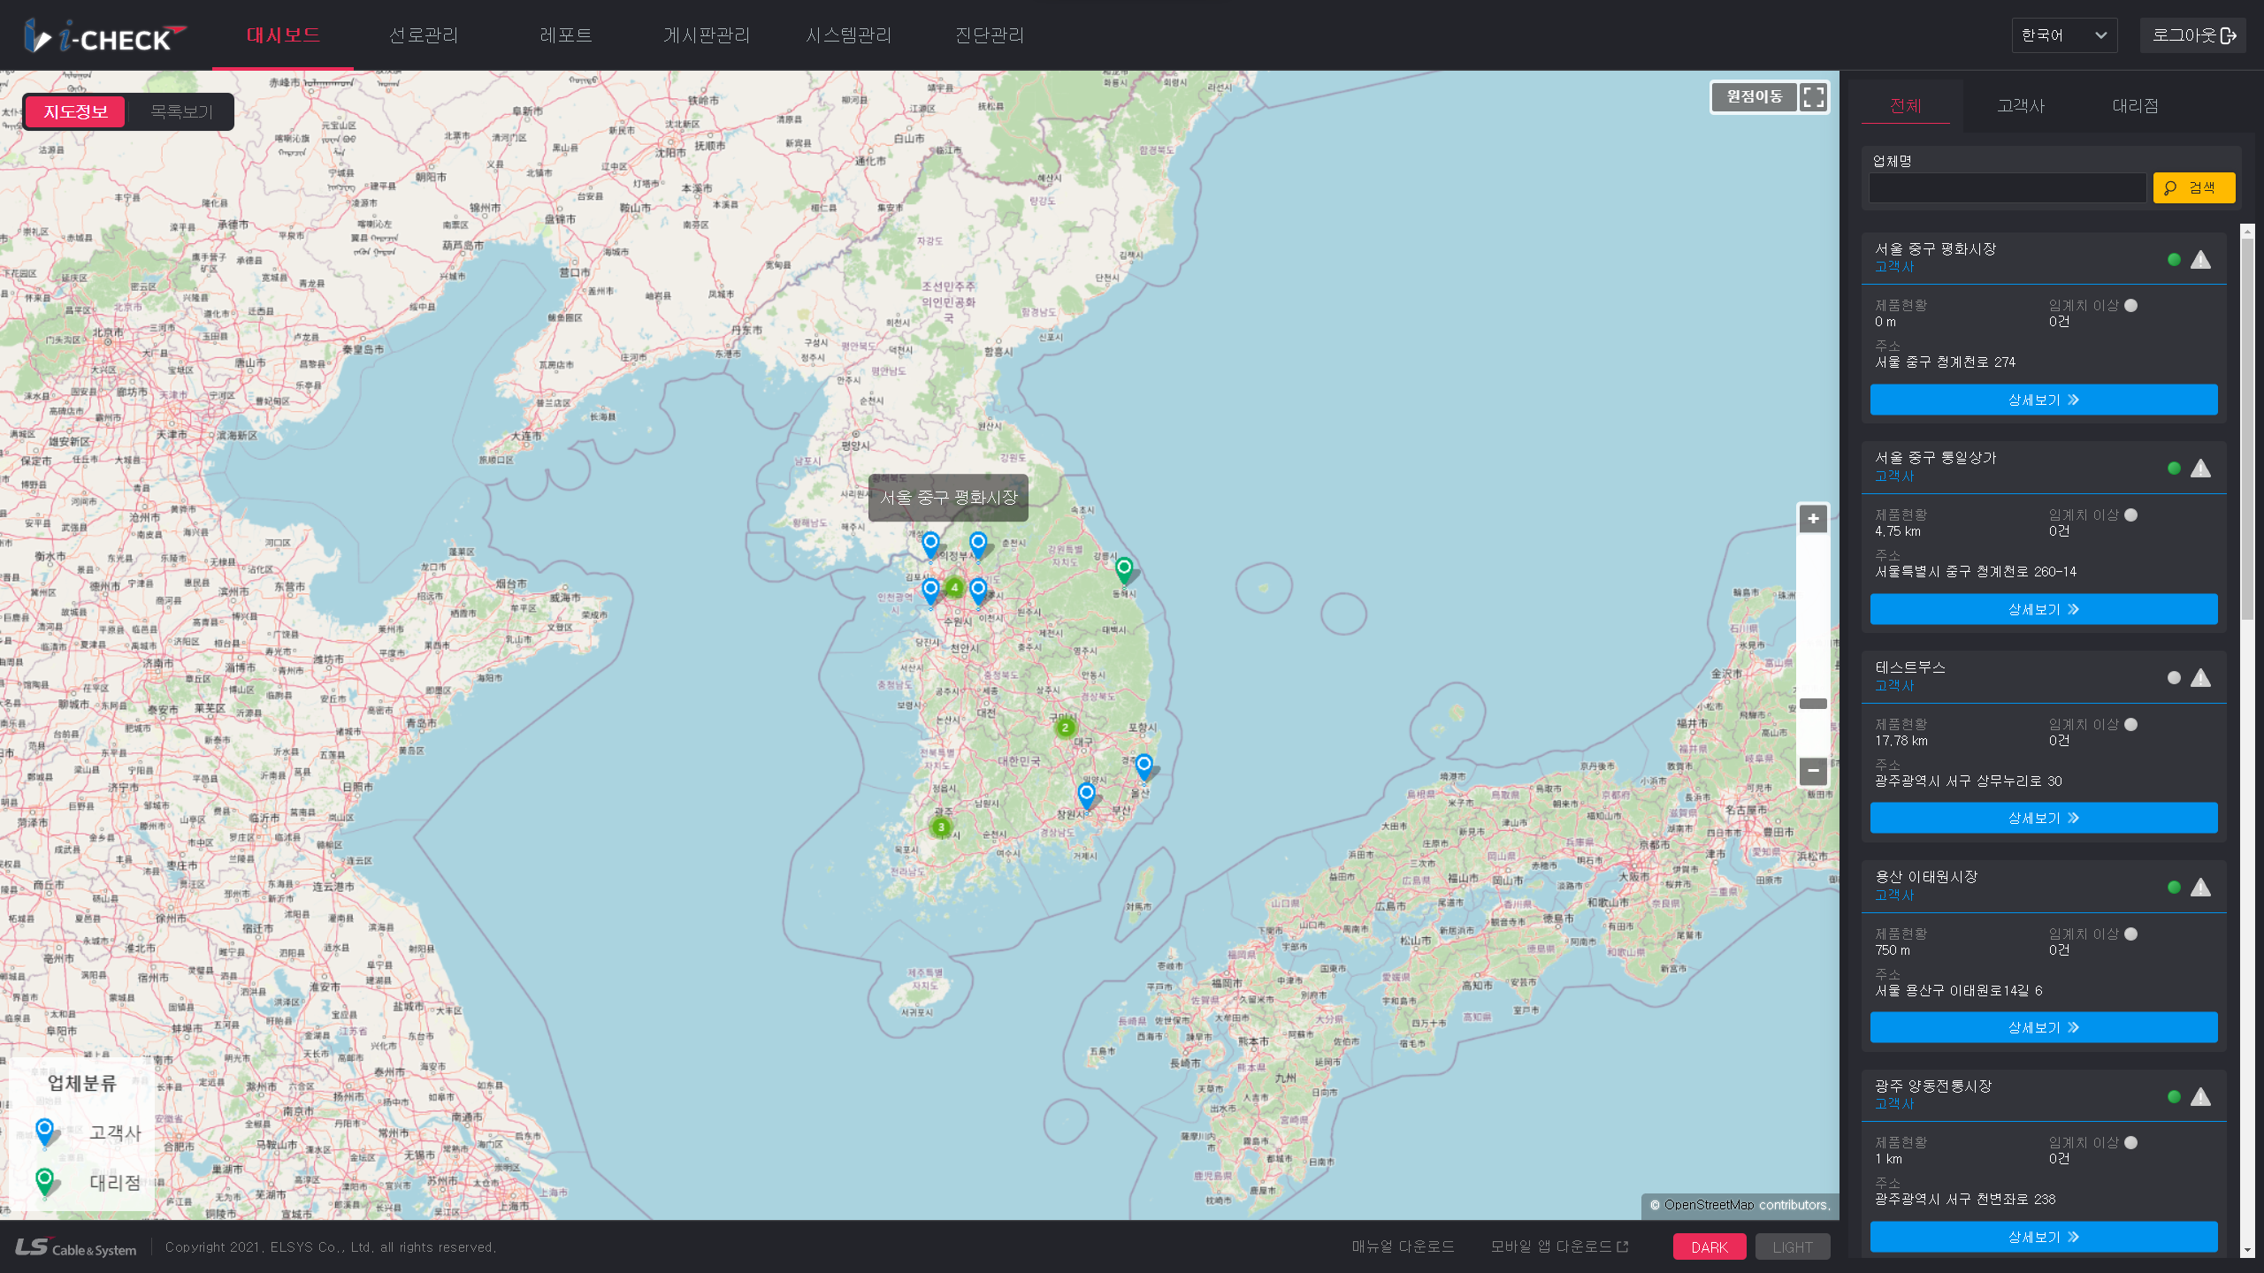This screenshot has width=2264, height=1273.
Task: Open the 게시판관리 menu
Action: tap(707, 35)
